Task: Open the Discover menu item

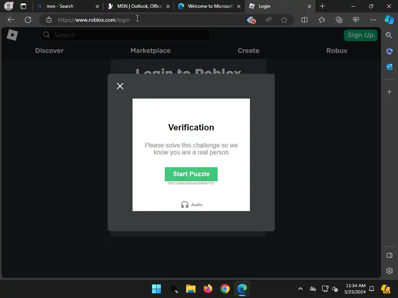Action: click(49, 50)
